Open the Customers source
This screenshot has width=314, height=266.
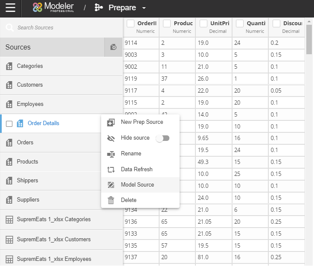pos(30,85)
